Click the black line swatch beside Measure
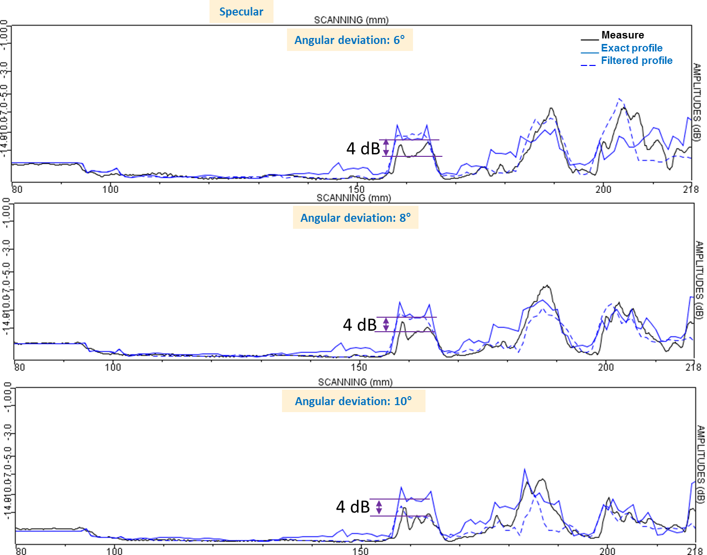Screen dimensions: 707x555 tap(589, 39)
